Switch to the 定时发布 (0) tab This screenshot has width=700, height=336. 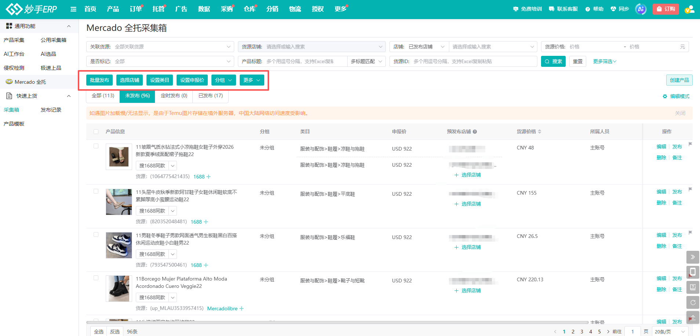(174, 95)
